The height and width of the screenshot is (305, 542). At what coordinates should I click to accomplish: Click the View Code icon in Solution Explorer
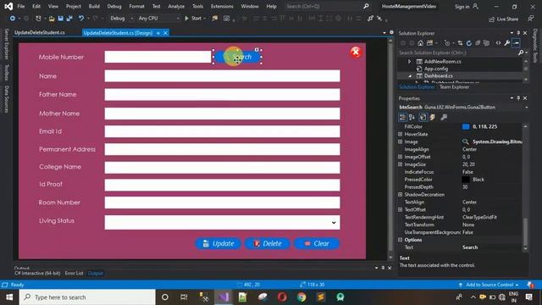(498, 43)
